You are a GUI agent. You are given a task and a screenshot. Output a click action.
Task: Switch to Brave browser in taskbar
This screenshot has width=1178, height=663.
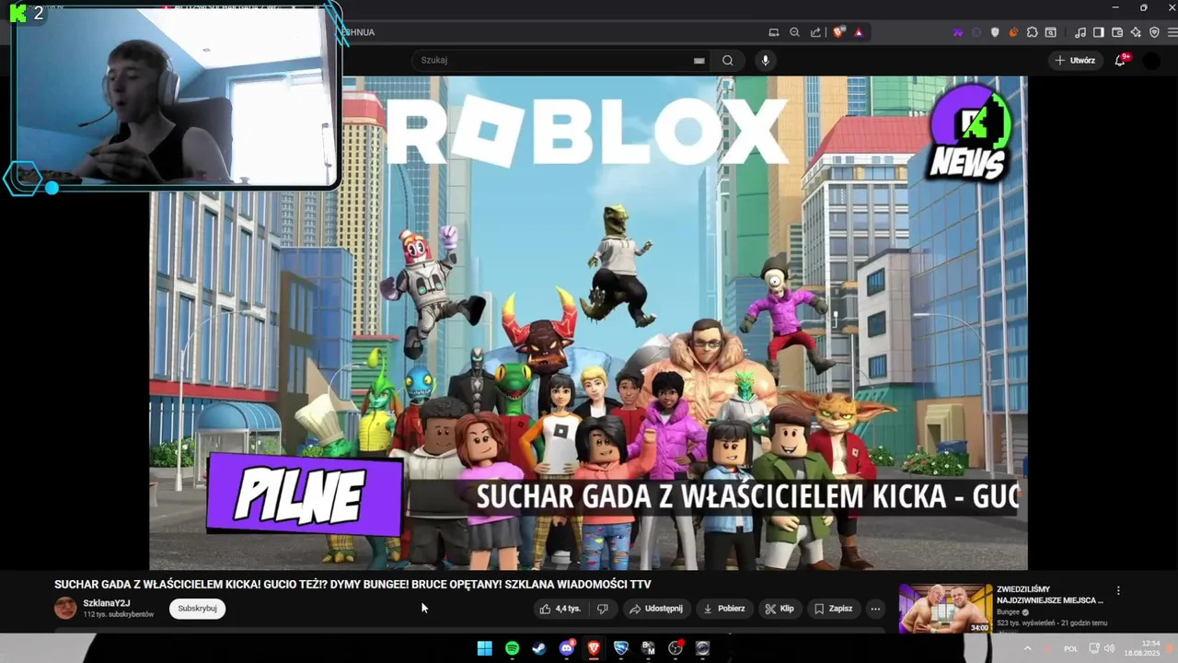click(594, 648)
